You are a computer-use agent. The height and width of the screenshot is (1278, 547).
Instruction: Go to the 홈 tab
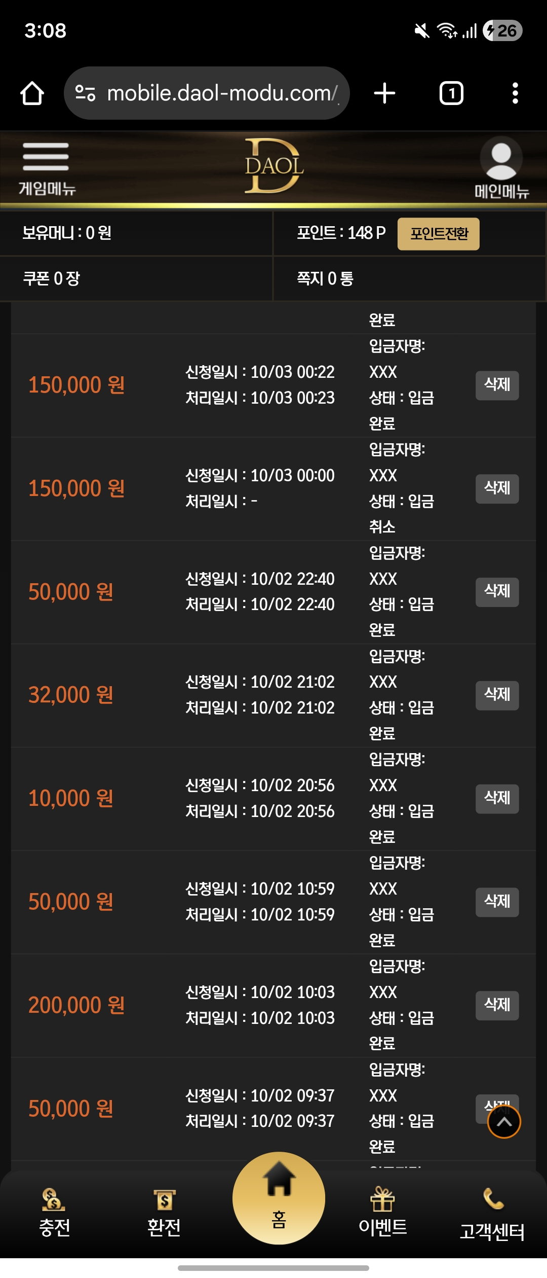[279, 1198]
